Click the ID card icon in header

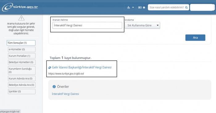click(140, 7)
